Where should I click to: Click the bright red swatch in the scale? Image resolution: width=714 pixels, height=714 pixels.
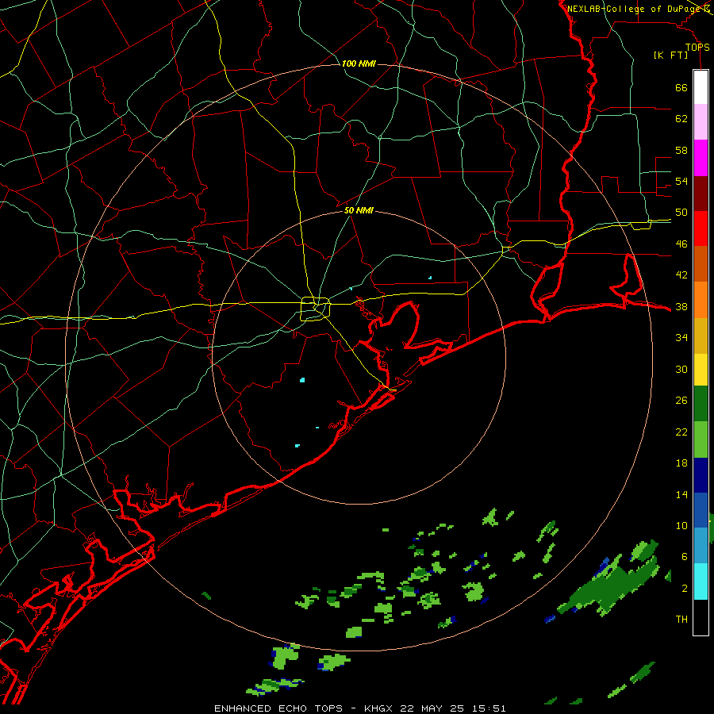tap(701, 228)
